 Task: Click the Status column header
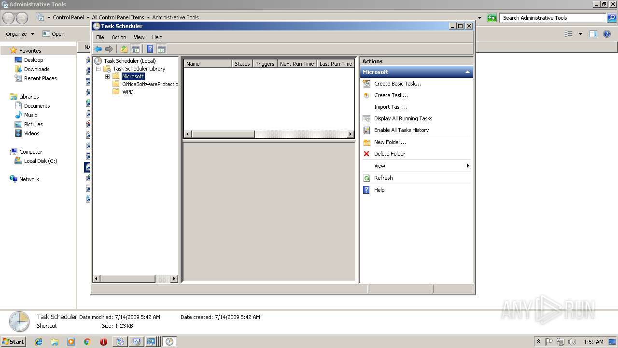[242, 64]
